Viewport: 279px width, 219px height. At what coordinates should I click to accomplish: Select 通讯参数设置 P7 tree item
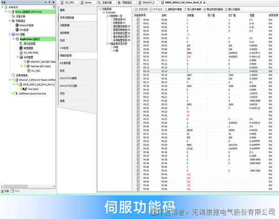pyautogui.click(x=122, y=37)
